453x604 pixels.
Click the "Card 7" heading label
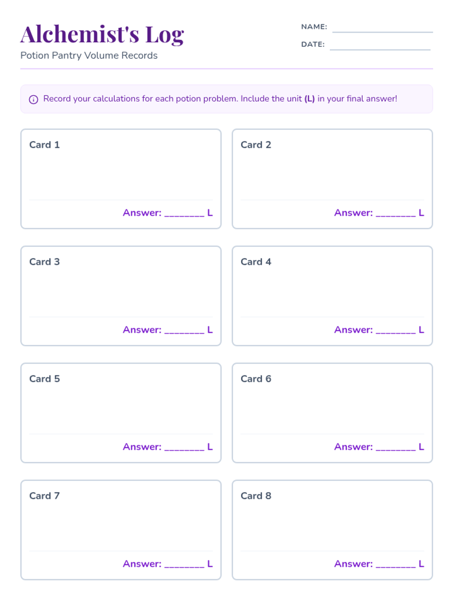45,496
